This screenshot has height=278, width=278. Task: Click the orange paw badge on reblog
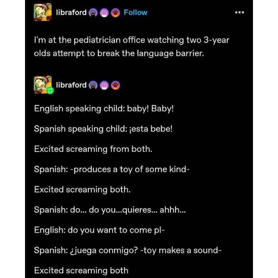[115, 85]
